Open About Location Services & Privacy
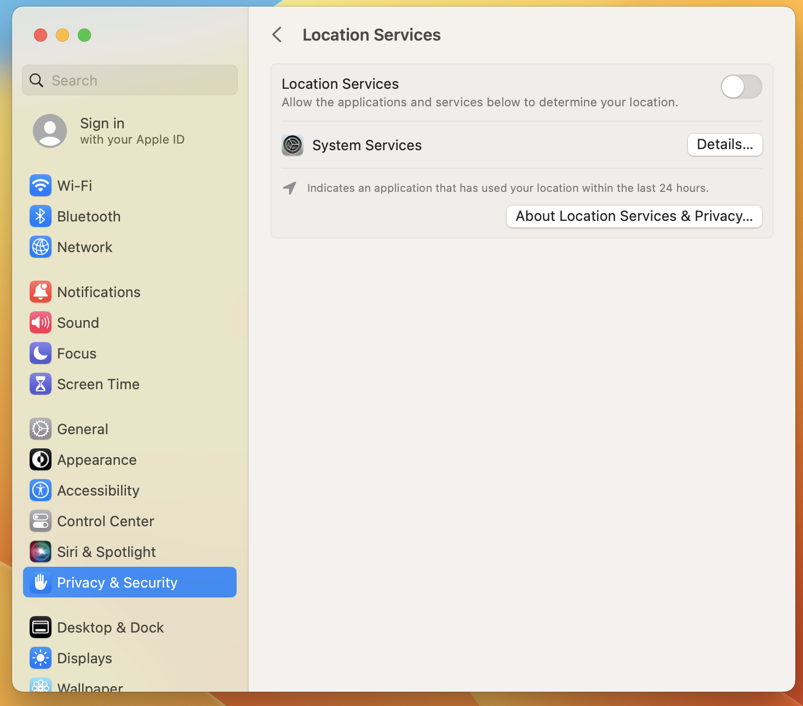 point(634,217)
